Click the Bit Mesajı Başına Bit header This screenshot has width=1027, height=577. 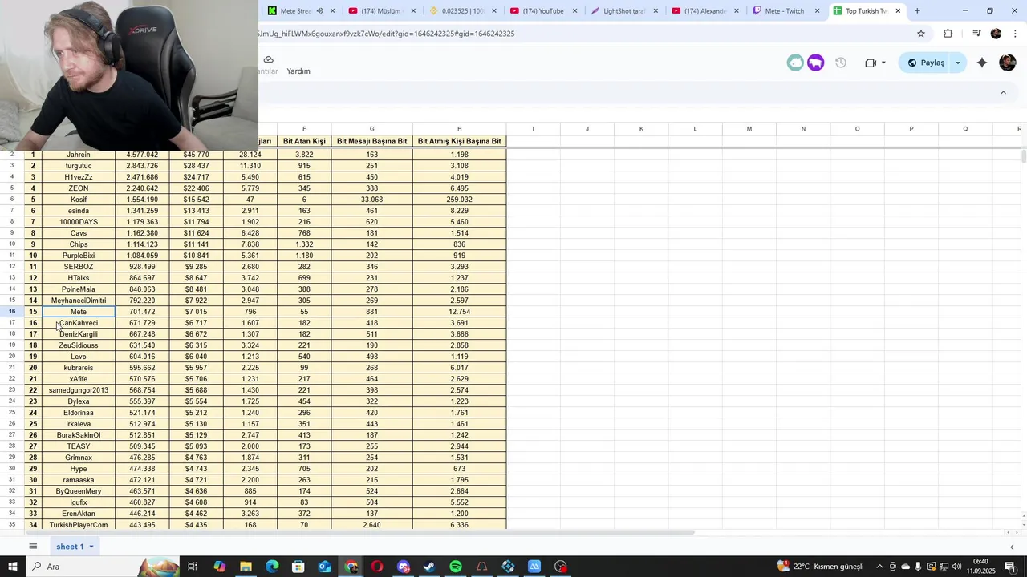coord(372,141)
